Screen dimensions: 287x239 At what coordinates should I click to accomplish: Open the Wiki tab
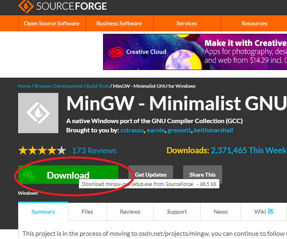pyautogui.click(x=264, y=212)
